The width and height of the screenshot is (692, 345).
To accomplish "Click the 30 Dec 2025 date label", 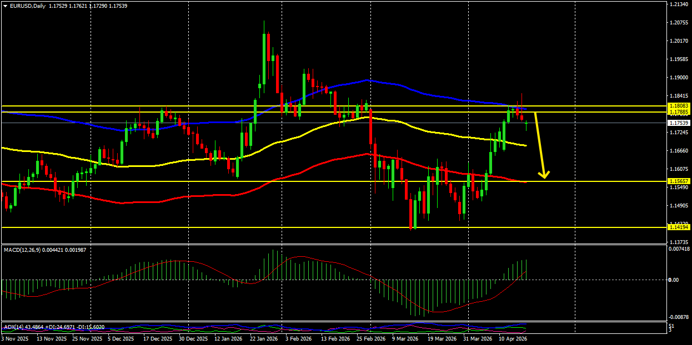I will pyautogui.click(x=194, y=338).
